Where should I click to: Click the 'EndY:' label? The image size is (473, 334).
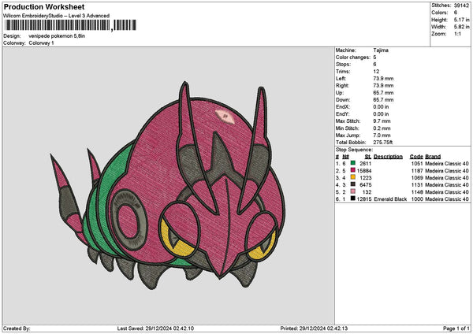click(342, 114)
